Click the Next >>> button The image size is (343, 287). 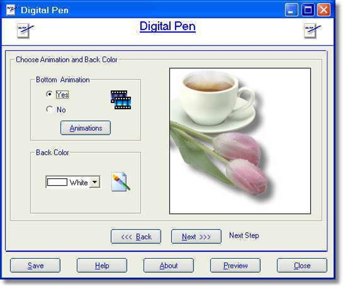[196, 237]
